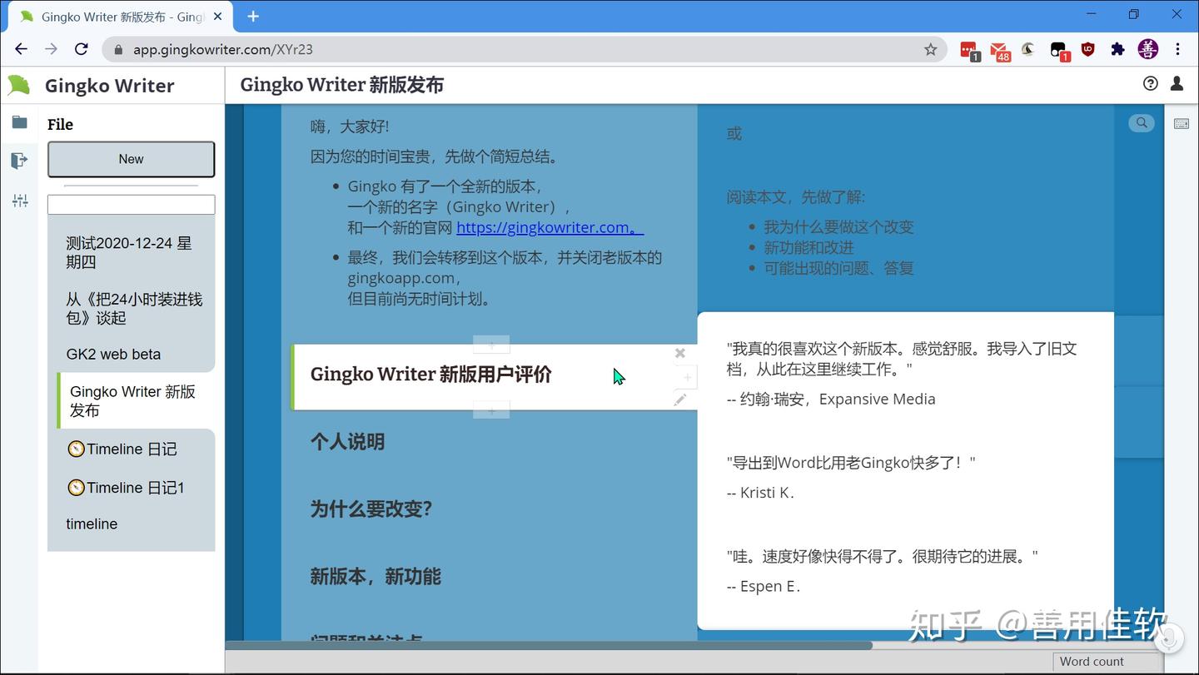Open the Timeline 日记1 document
The width and height of the screenshot is (1199, 675).
[131, 487]
